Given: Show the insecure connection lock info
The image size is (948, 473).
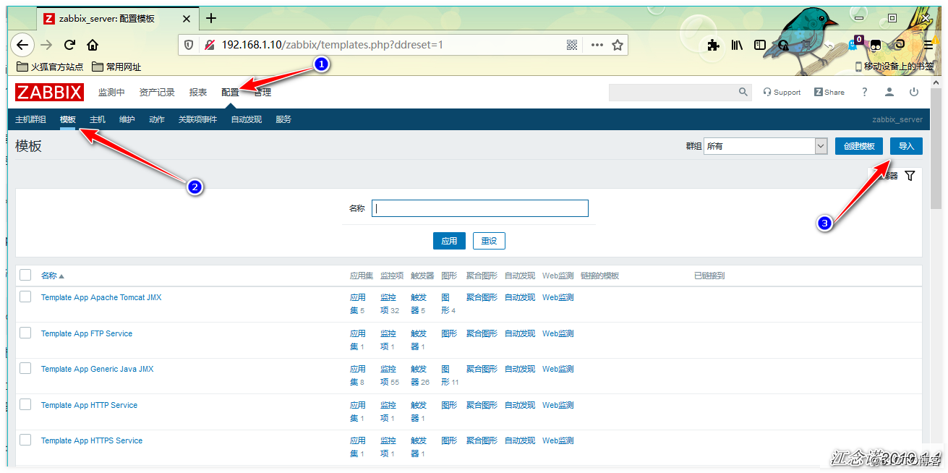Looking at the screenshot, I should pos(209,45).
